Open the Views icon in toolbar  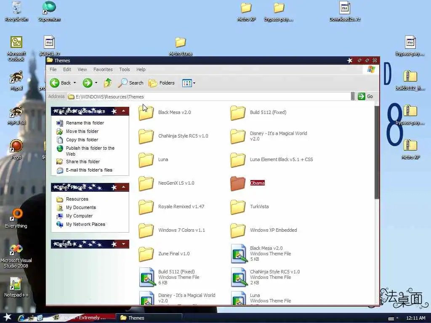(x=187, y=83)
